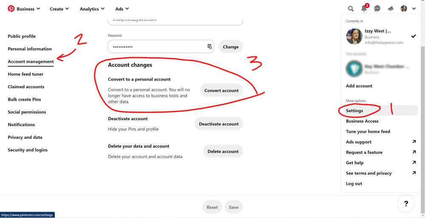Open Get help external arrow
The height and width of the screenshot is (218, 425).
(x=414, y=163)
